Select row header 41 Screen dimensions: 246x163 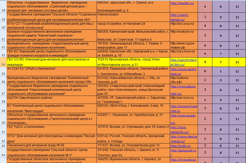(3, 129)
